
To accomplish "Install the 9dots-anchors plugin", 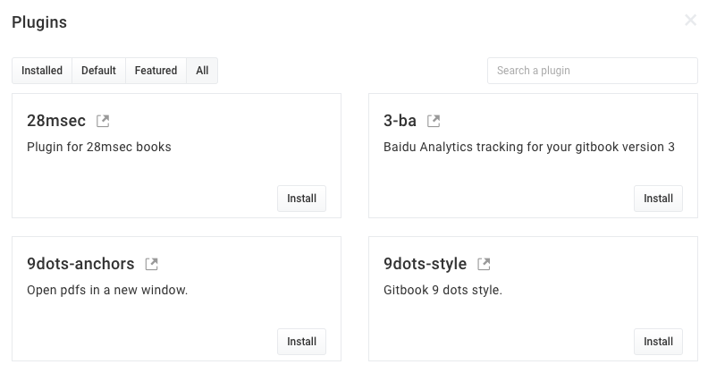I will [x=301, y=342].
